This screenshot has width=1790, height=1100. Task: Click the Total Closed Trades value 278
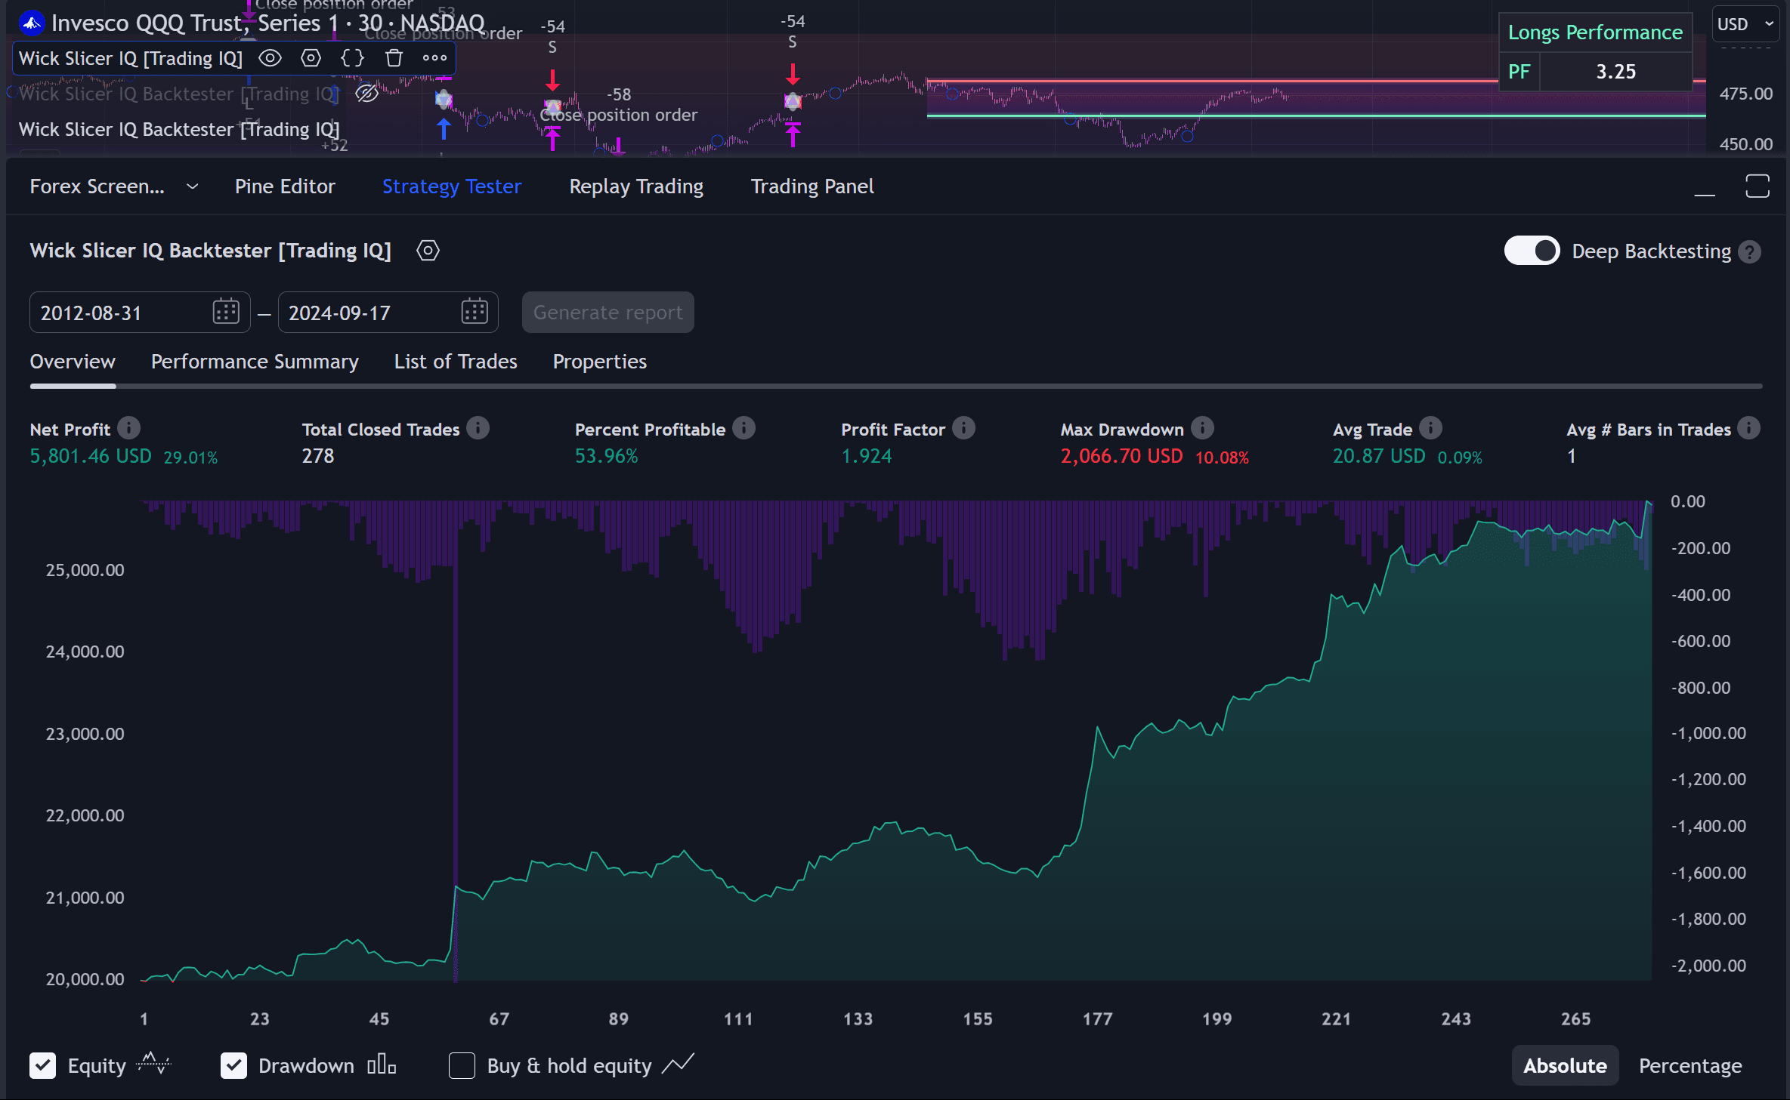pos(317,456)
